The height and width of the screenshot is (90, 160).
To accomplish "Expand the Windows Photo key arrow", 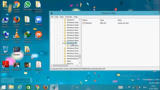I will [63, 48].
